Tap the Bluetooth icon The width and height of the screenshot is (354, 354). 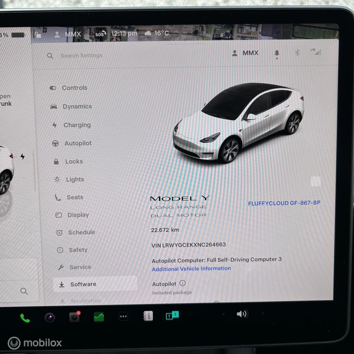[x=297, y=53]
